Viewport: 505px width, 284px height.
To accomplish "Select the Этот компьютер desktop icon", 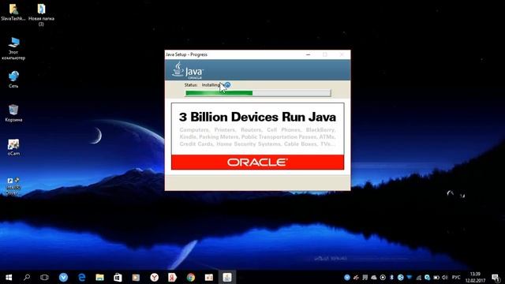I will click(13, 49).
